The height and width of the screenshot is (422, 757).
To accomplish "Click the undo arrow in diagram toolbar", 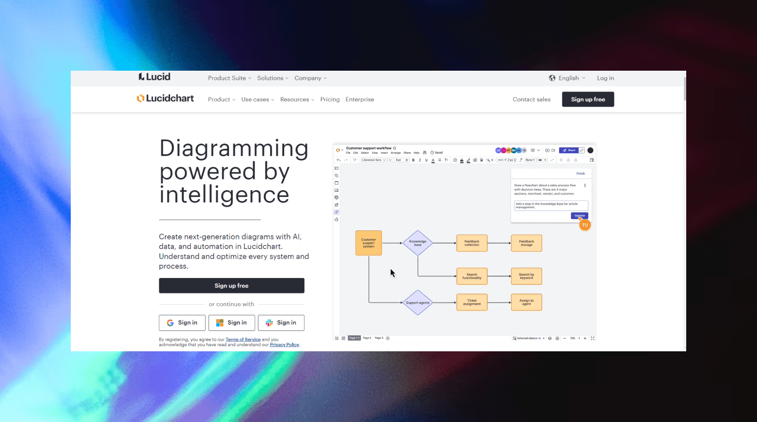I will click(x=339, y=160).
